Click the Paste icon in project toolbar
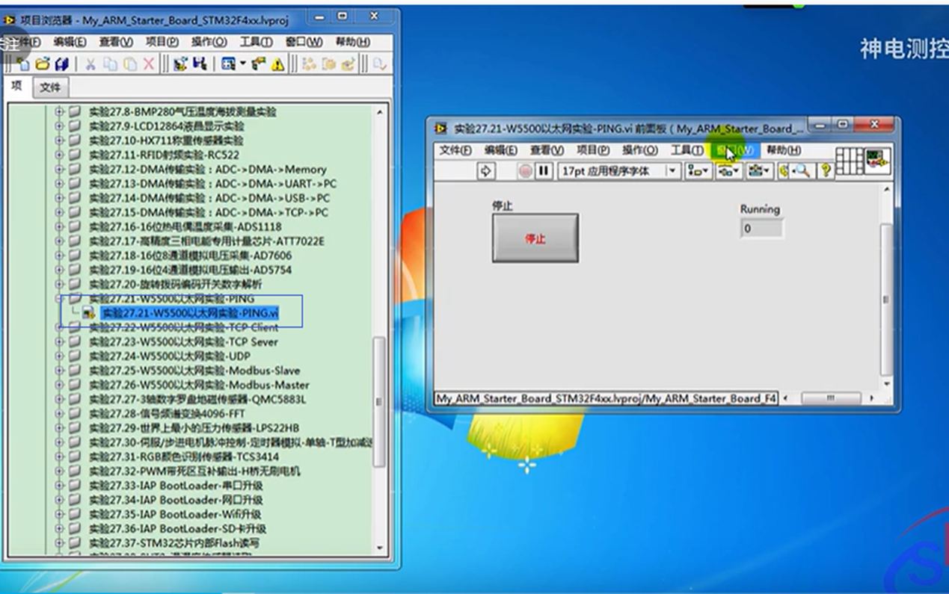The image size is (949, 594). coord(129,64)
